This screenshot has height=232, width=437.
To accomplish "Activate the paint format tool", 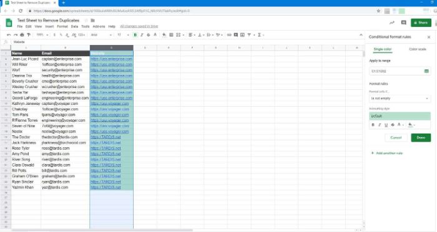I will (x=29, y=35).
